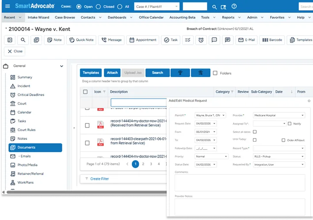Screen dimensions: 313x220
Task: Open the Status dropdown showing RLLS - Pickup
Action: click(279, 156)
